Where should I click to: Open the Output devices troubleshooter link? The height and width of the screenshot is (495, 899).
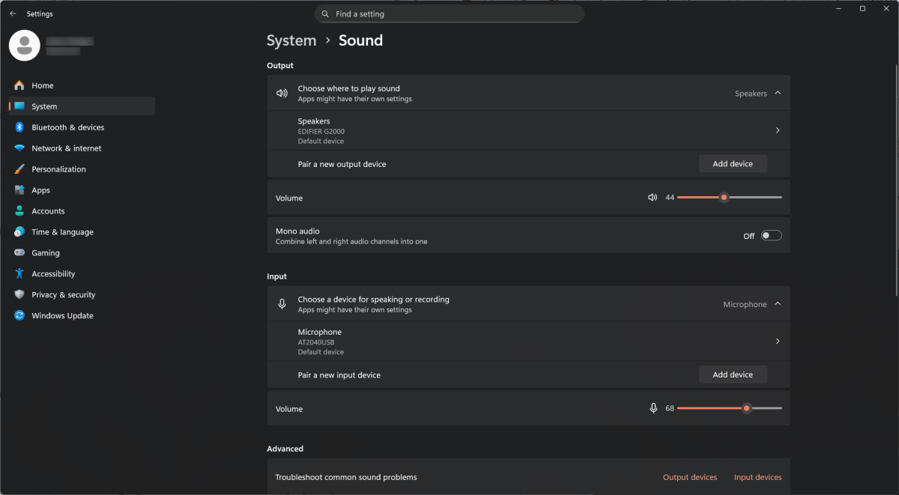point(689,477)
